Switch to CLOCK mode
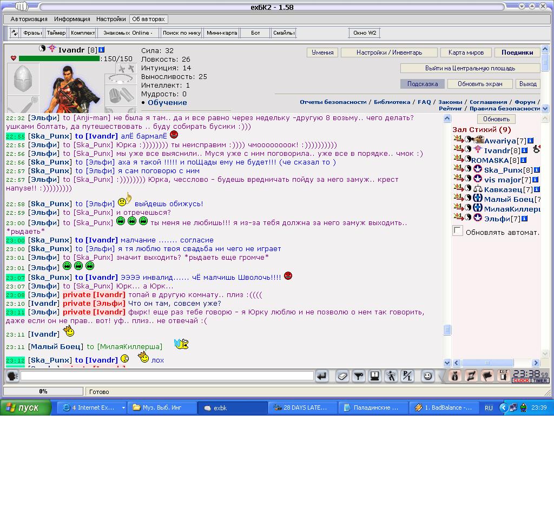This screenshot has height=526, width=554. 521,380
